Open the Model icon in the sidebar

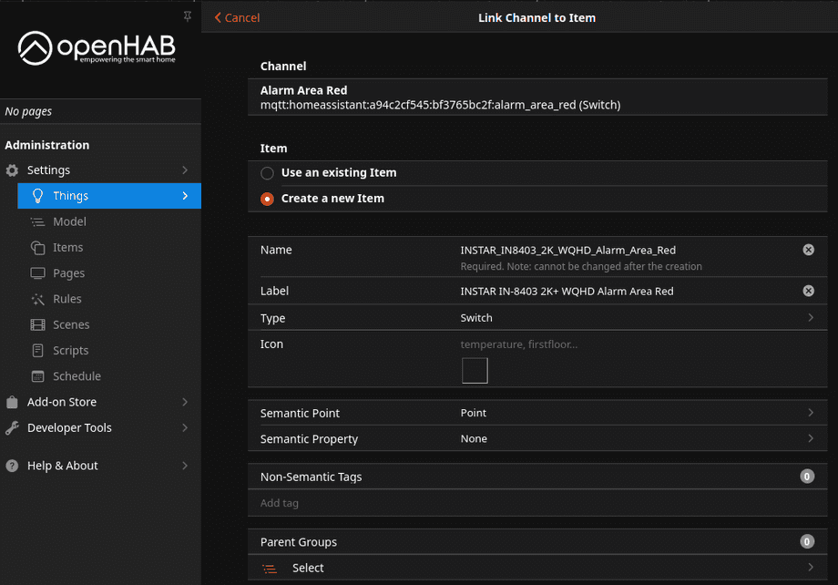point(40,221)
